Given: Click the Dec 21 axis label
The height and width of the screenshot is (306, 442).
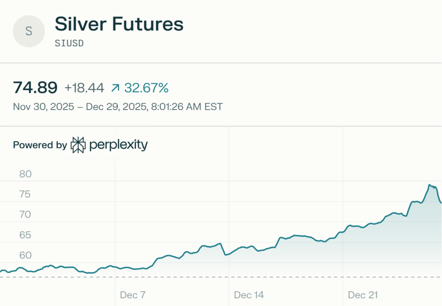Looking at the screenshot, I should point(363,295).
